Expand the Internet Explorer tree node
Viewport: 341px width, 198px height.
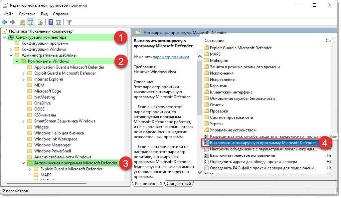(23, 80)
